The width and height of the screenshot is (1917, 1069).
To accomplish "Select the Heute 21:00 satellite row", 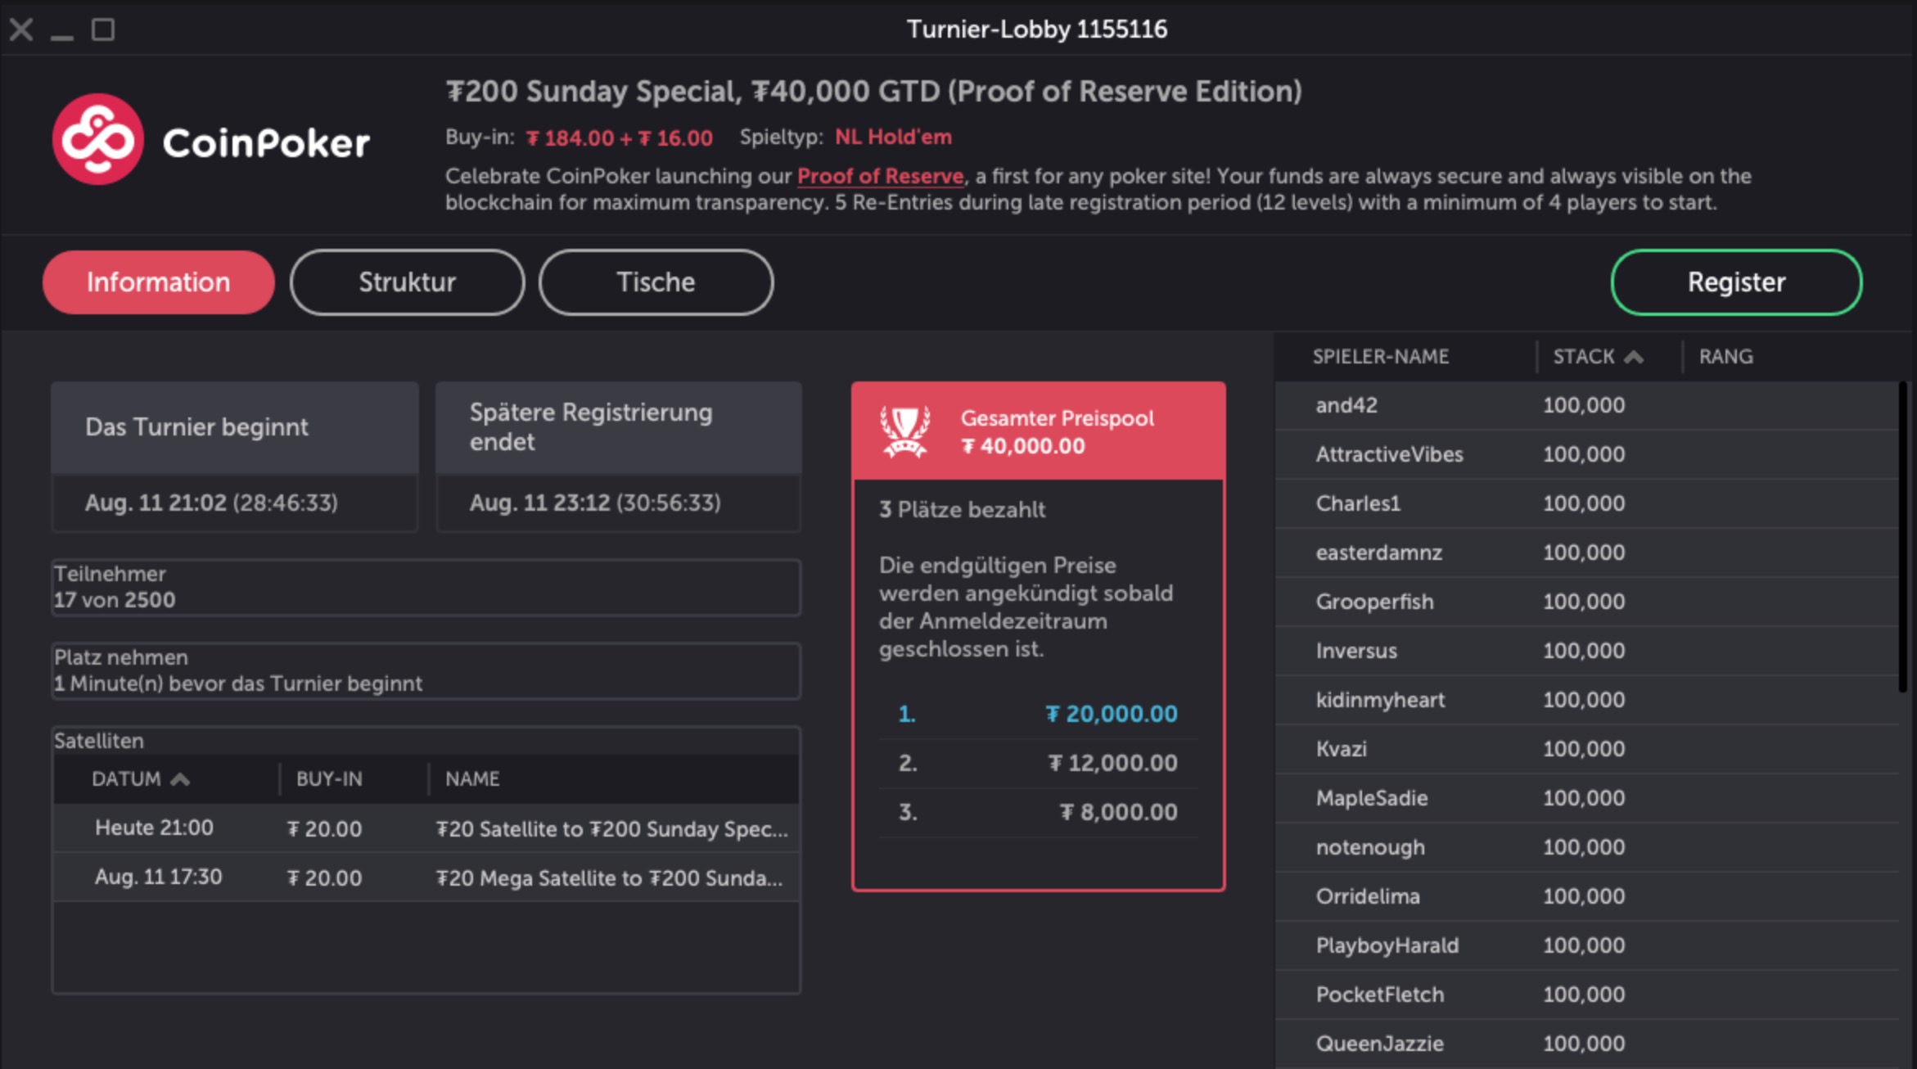I will [426, 828].
